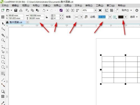Select the Freehand tool

(3, 47)
